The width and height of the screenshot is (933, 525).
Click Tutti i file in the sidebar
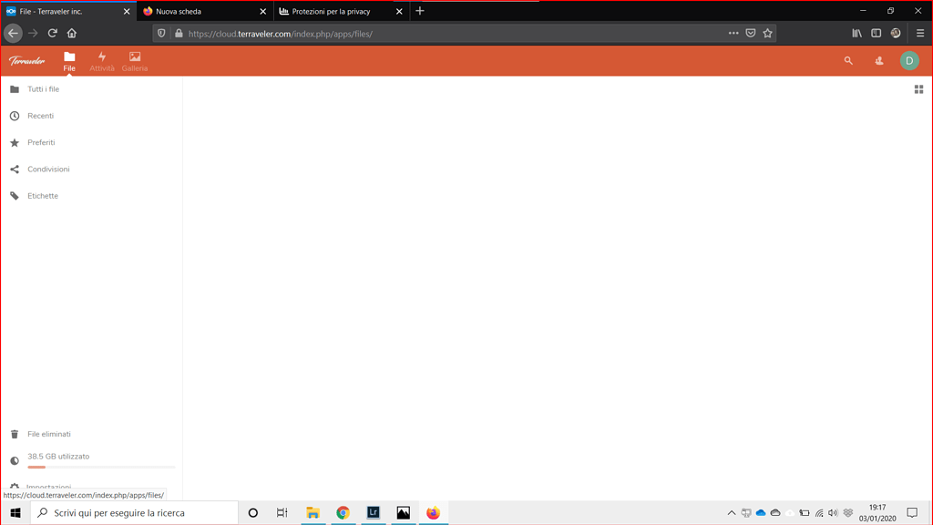click(43, 88)
